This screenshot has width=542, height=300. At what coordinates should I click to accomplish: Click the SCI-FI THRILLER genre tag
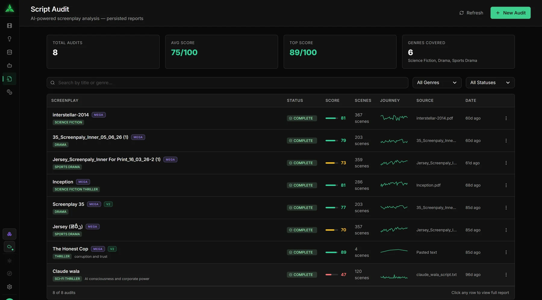[67, 279]
